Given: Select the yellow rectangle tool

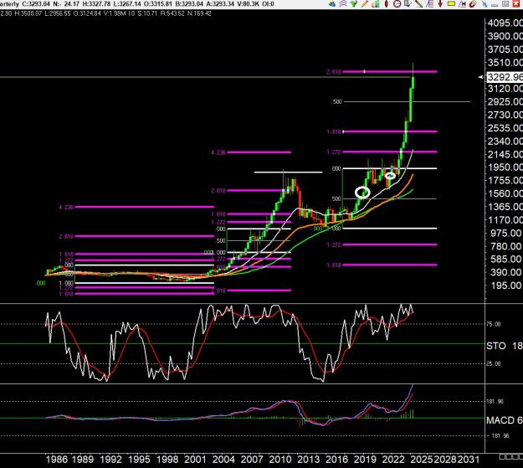Looking at the screenshot, I should 451,3.
